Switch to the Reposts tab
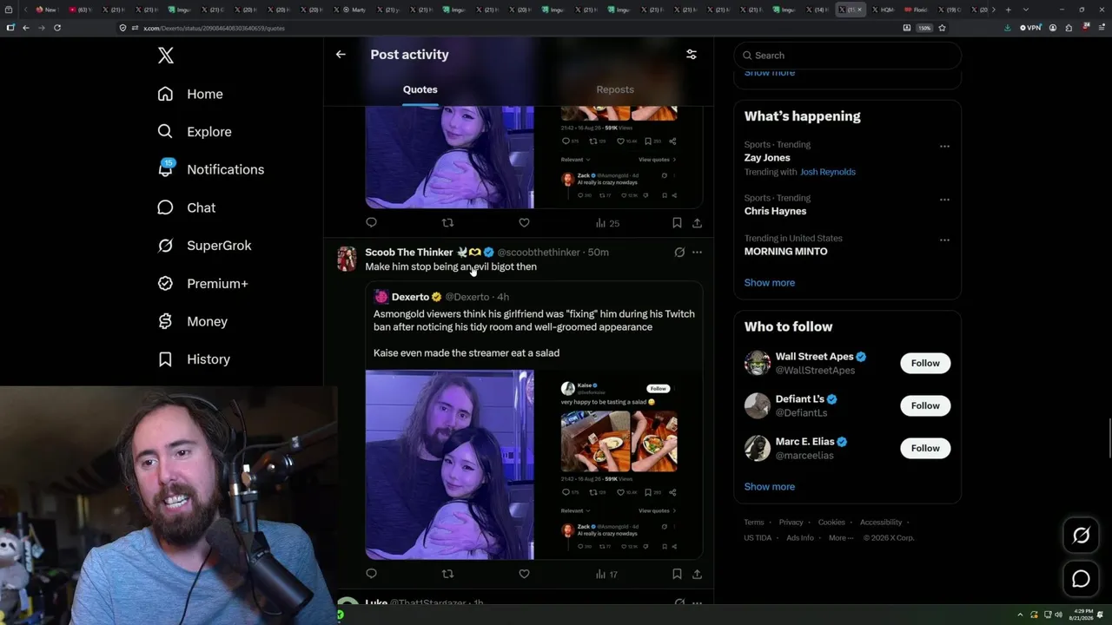This screenshot has height=625, width=1112. [x=615, y=89]
